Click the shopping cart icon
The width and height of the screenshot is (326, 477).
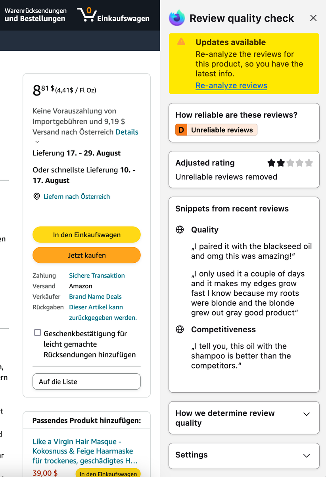point(87,15)
